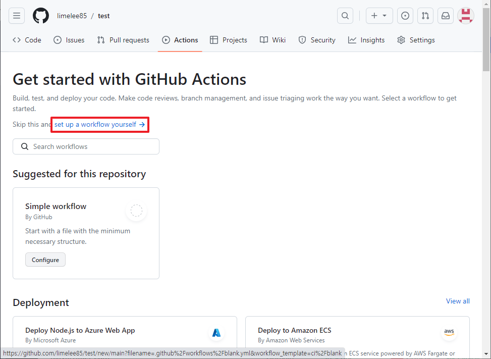Image resolution: width=491 pixels, height=359 pixels.
Task: Open the test repository link
Action: 103,16
